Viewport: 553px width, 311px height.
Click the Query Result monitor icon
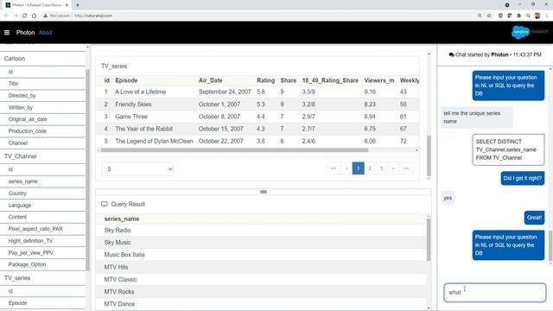pos(104,204)
